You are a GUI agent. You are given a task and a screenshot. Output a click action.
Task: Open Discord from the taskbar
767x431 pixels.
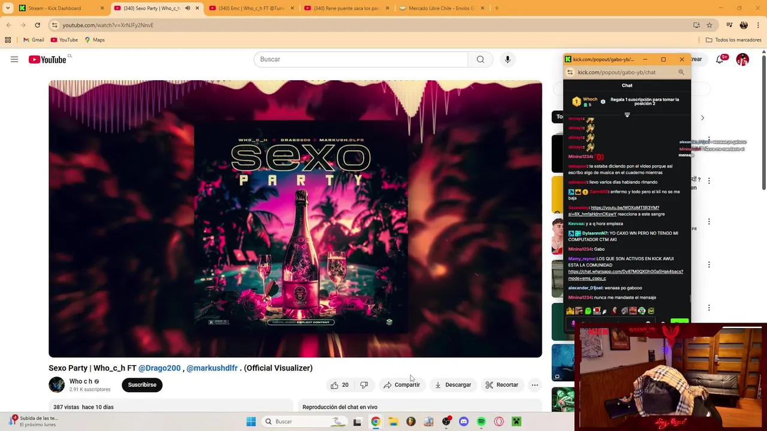pyautogui.click(x=463, y=421)
